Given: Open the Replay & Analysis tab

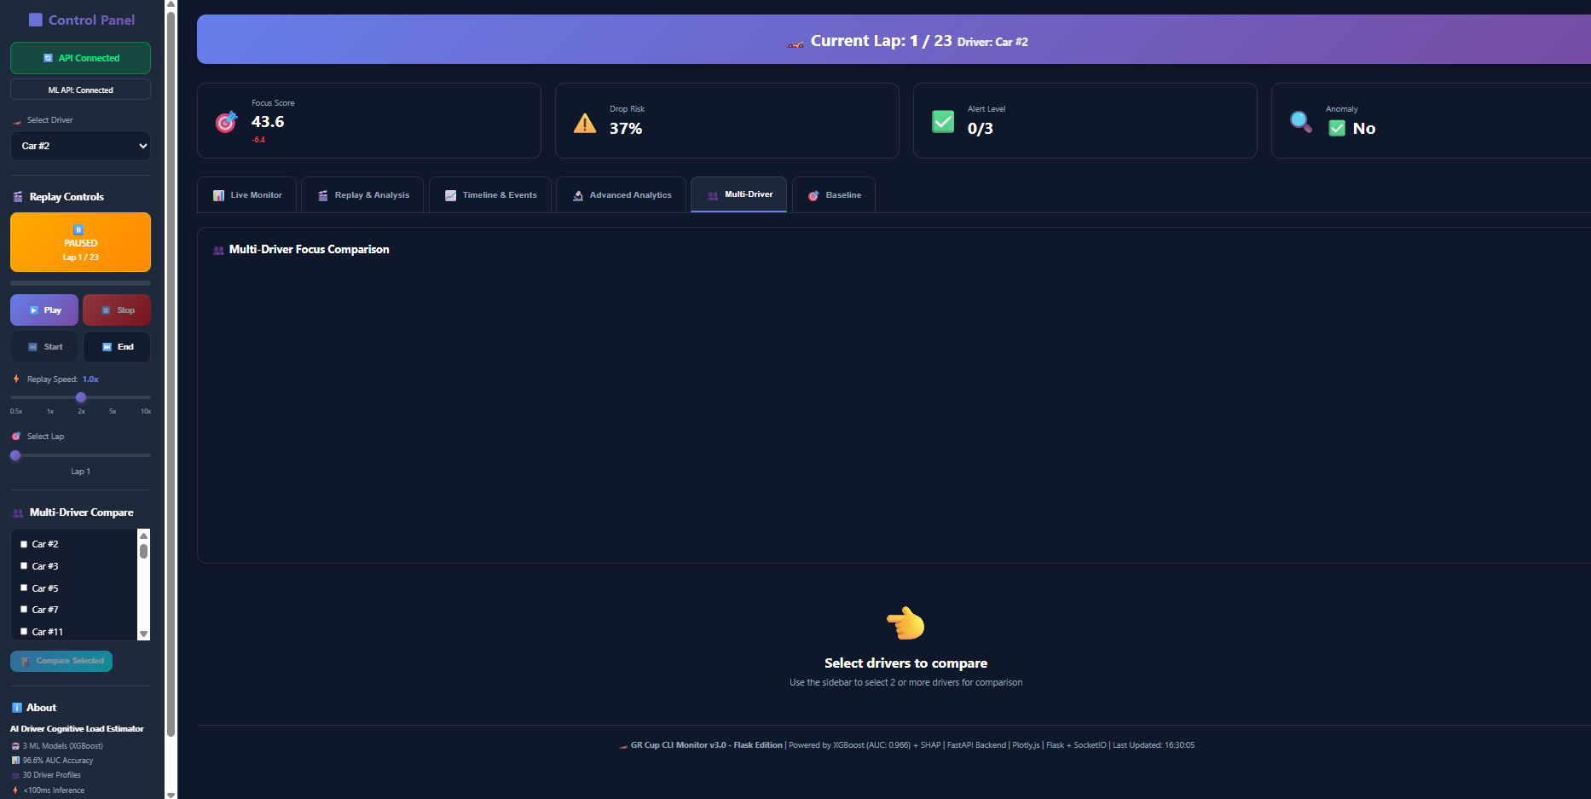Looking at the screenshot, I should click(362, 194).
